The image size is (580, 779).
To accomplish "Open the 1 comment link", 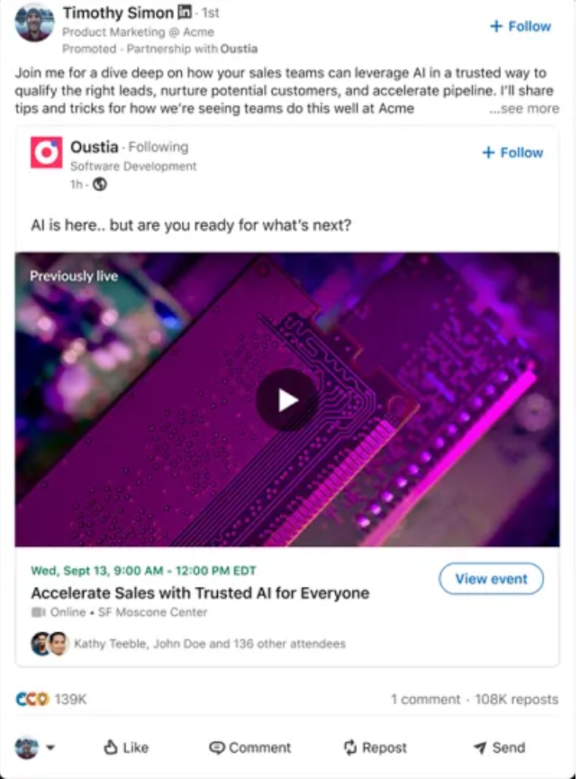I will point(425,699).
